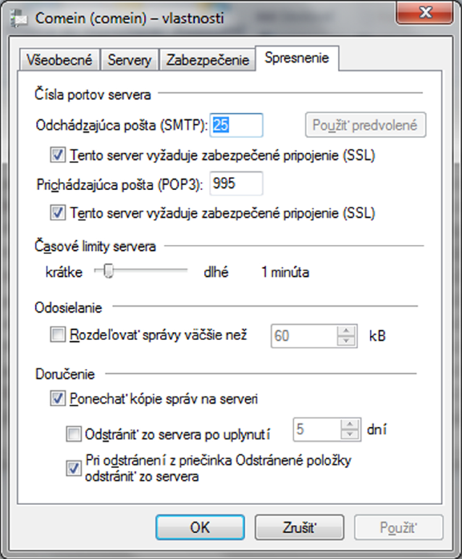Open the Servery tab
Viewport: 462px width, 559px height.
[130, 59]
